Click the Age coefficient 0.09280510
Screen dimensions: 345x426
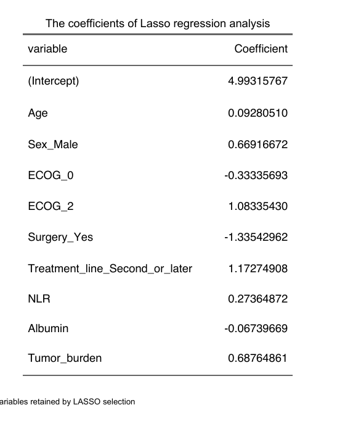point(258,113)
